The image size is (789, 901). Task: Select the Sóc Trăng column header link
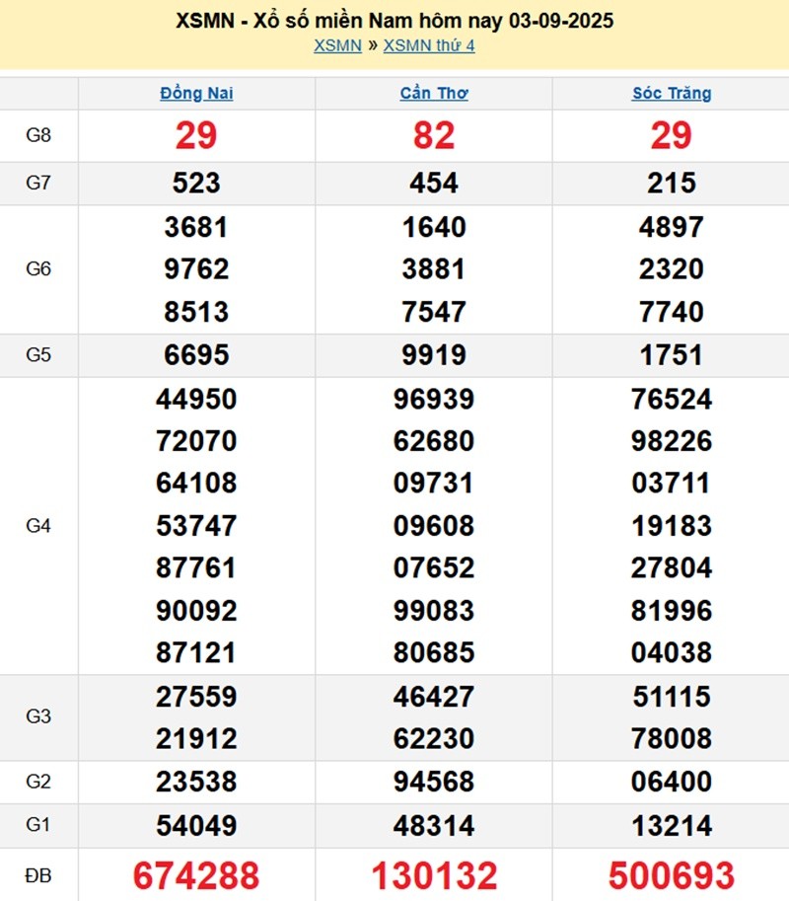click(672, 94)
